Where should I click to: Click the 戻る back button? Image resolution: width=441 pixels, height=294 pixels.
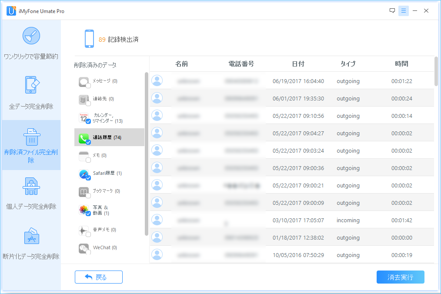point(99,277)
